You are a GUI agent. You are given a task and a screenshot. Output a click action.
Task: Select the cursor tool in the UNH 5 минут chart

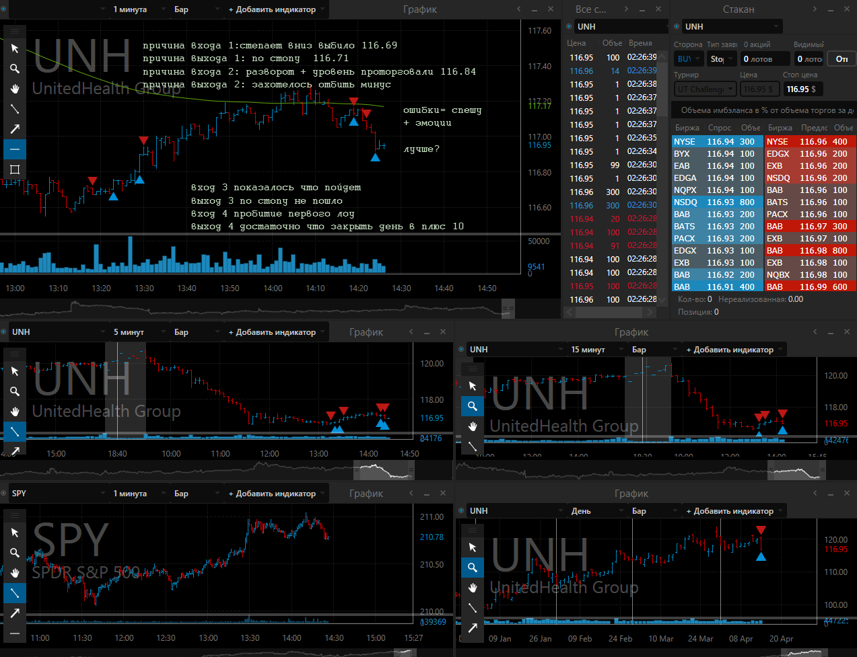15,371
